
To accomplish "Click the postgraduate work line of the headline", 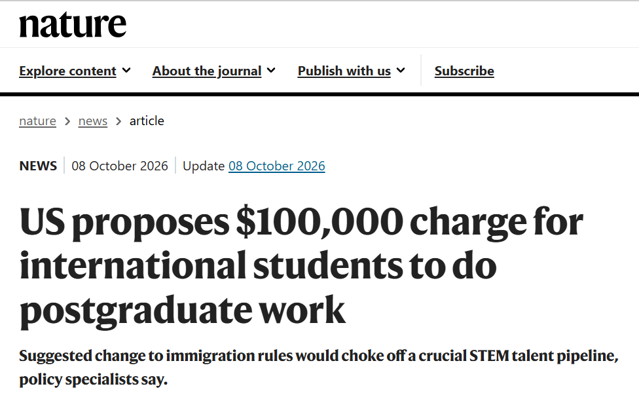I will tap(183, 311).
